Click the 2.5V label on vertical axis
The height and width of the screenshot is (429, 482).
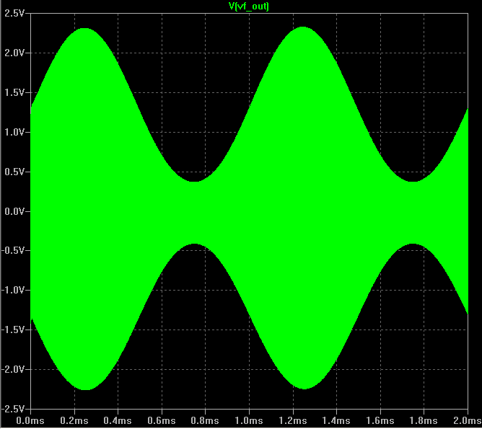(14, 14)
